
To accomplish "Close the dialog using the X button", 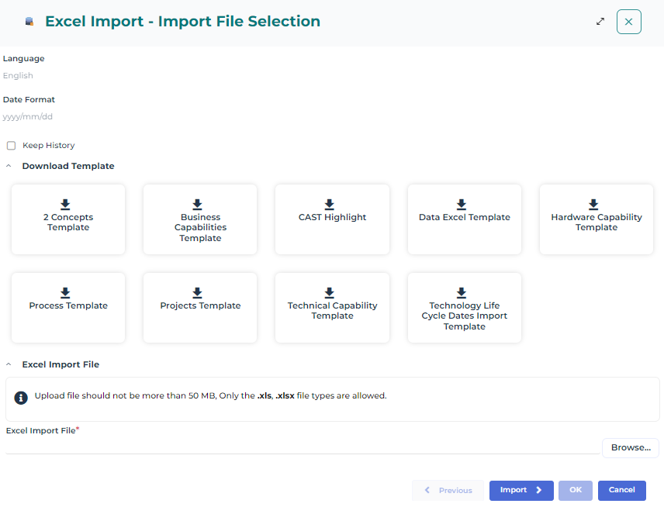I will coord(628,22).
